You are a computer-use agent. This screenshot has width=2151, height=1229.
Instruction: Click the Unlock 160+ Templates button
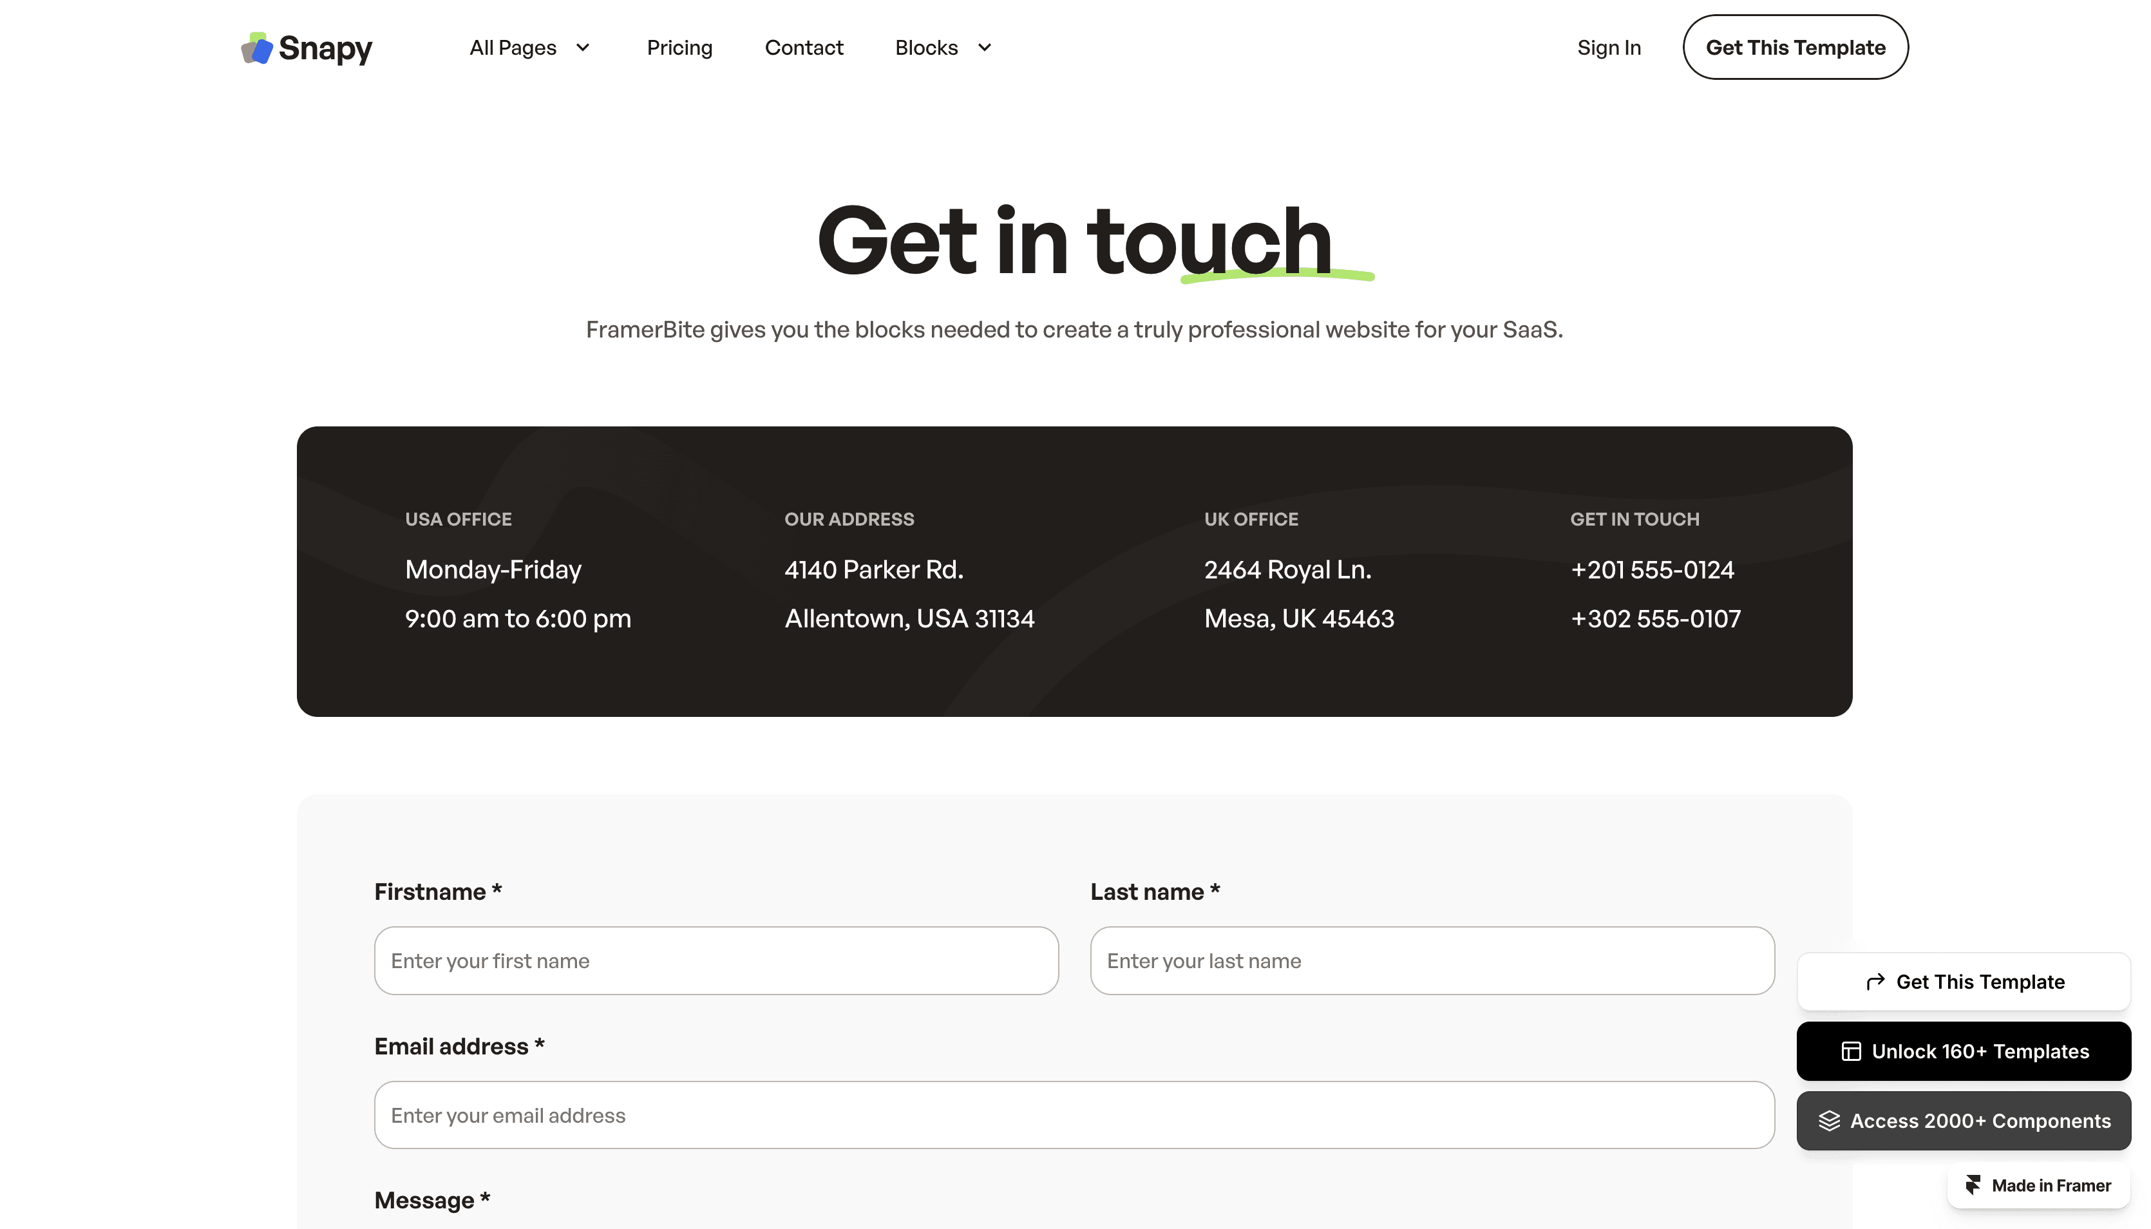point(1964,1051)
